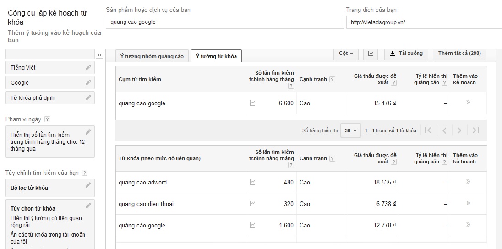Open Cạnh tranh help icon in top table

pos(333,79)
